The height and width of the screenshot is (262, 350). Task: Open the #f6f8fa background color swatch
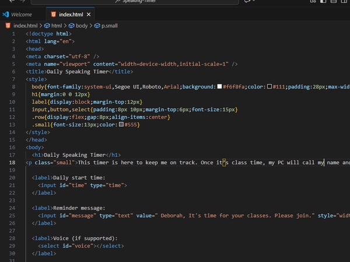(219, 87)
